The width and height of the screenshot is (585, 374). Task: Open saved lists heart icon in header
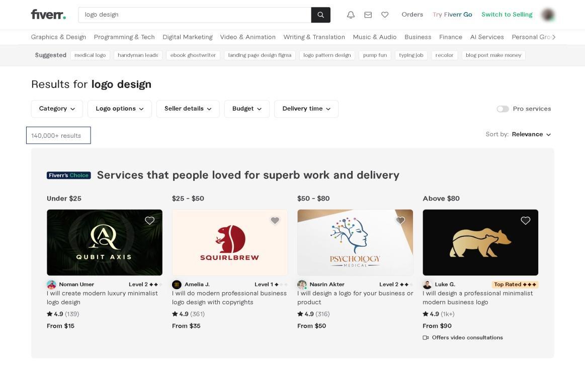(x=385, y=15)
